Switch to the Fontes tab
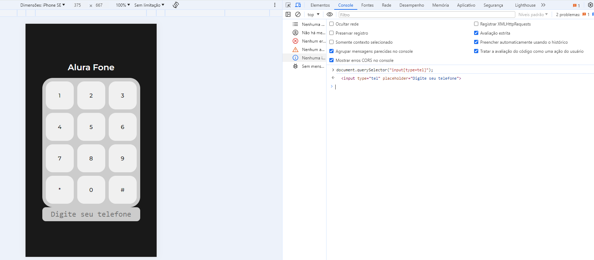The image size is (594, 260). tap(367, 5)
